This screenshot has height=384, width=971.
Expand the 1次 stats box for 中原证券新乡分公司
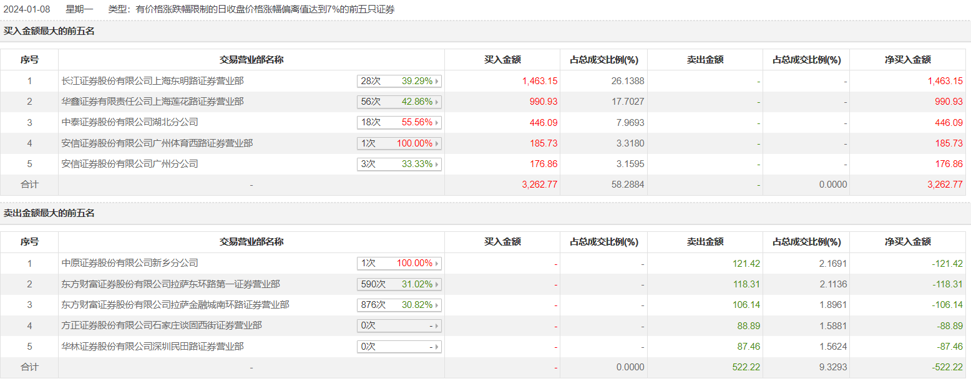pos(399,264)
